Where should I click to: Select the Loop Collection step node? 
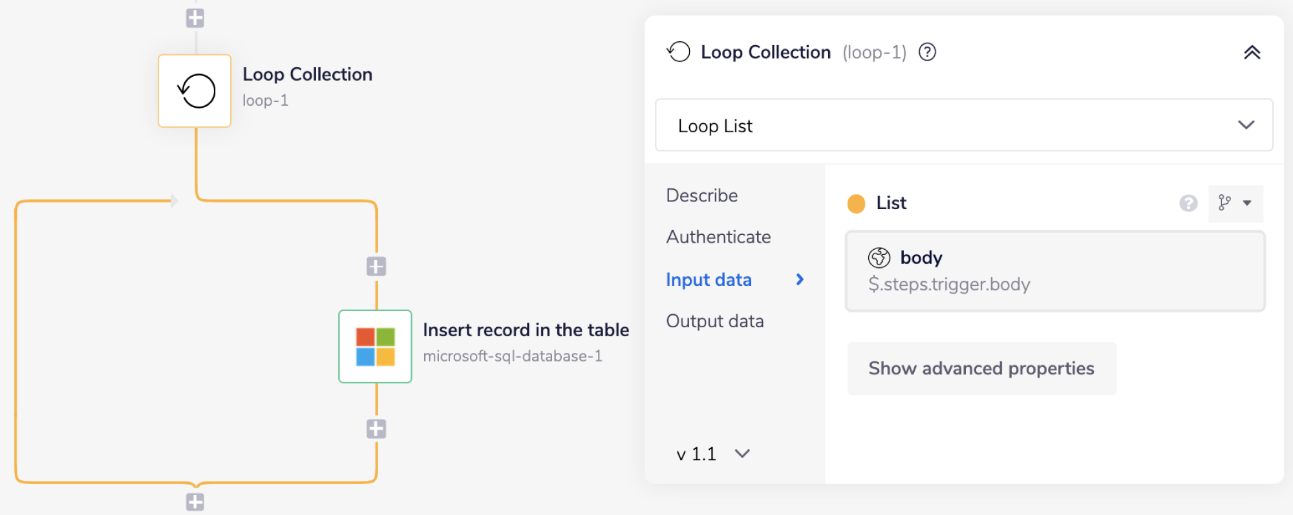[195, 91]
